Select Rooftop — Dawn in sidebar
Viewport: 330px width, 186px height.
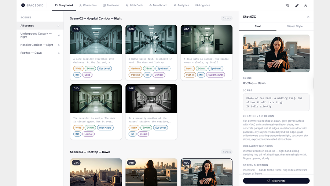(x=40, y=53)
